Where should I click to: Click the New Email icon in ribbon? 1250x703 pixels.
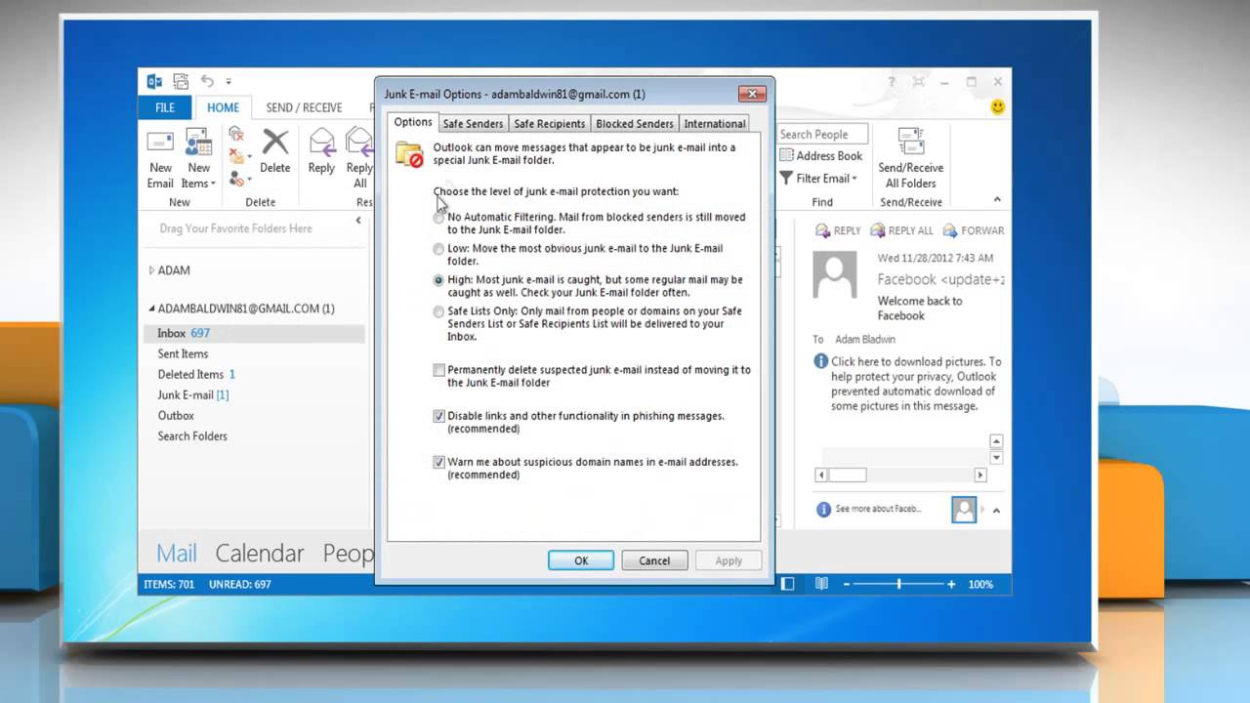[160, 142]
